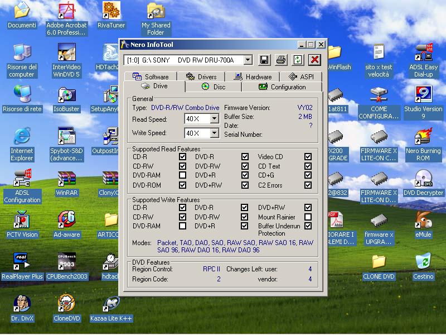
Task: Select RealPlayer Plus desktop icon
Action: pos(22,267)
